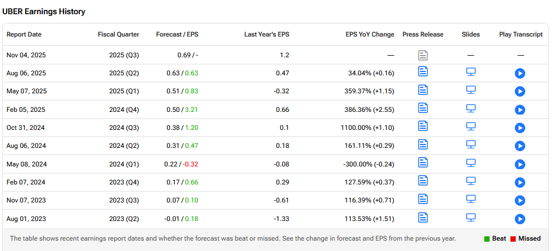Viewport: 552px width, 251px height.
Task: View slides for 2024 (Q2) earnings
Action: (x=471, y=144)
